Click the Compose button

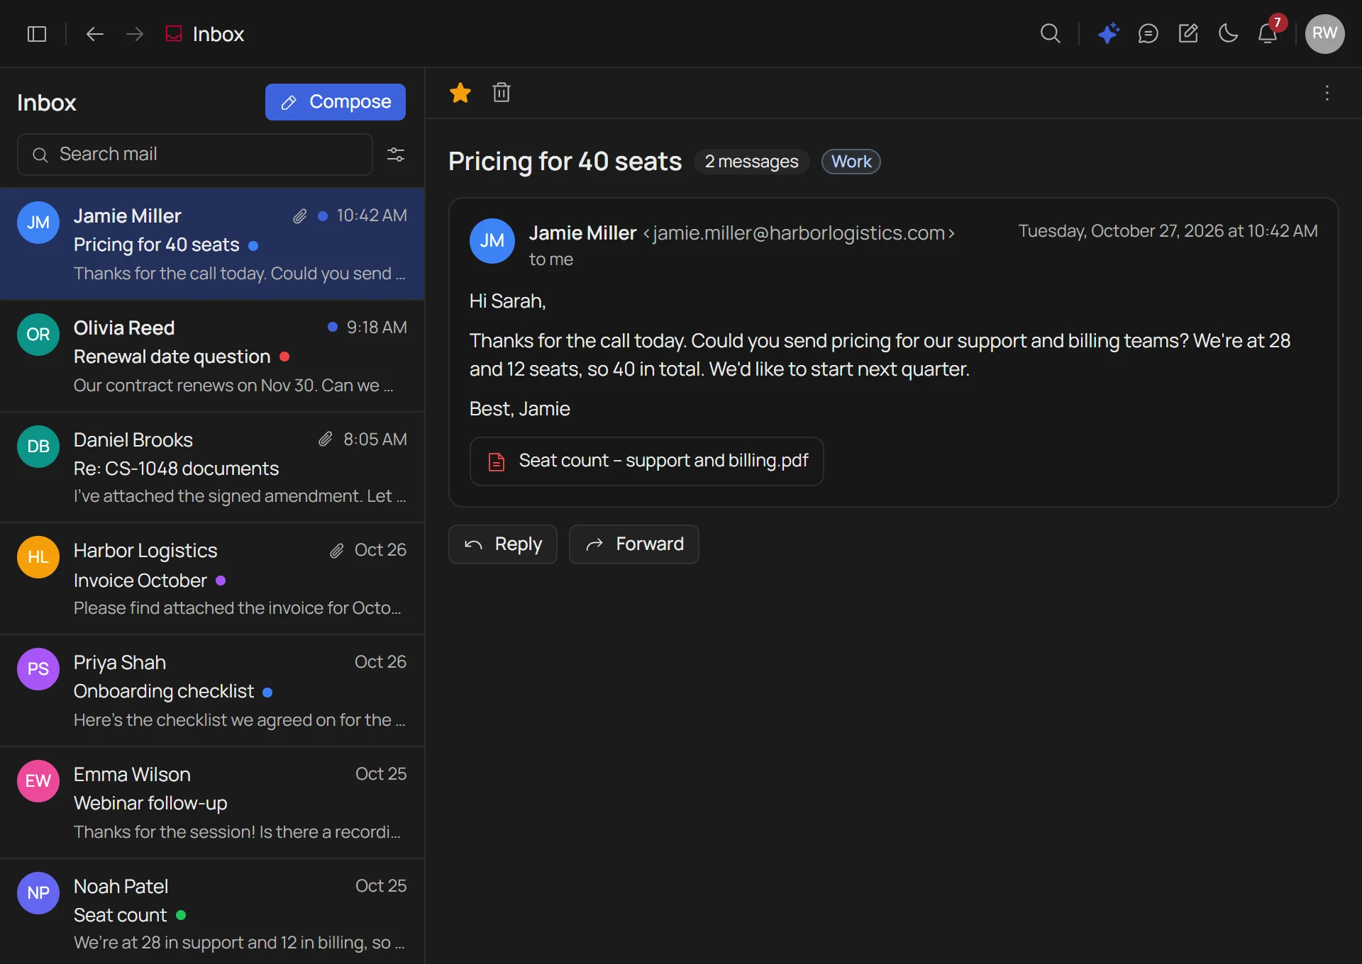click(x=336, y=102)
